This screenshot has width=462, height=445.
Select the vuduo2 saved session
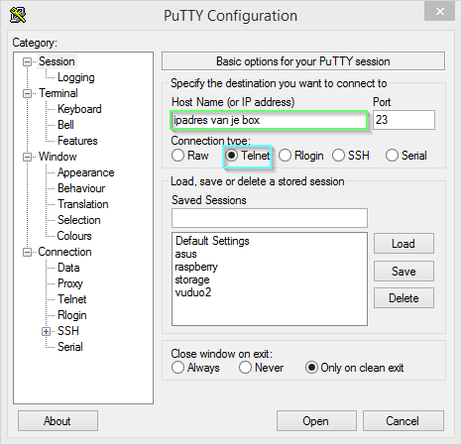tap(193, 292)
